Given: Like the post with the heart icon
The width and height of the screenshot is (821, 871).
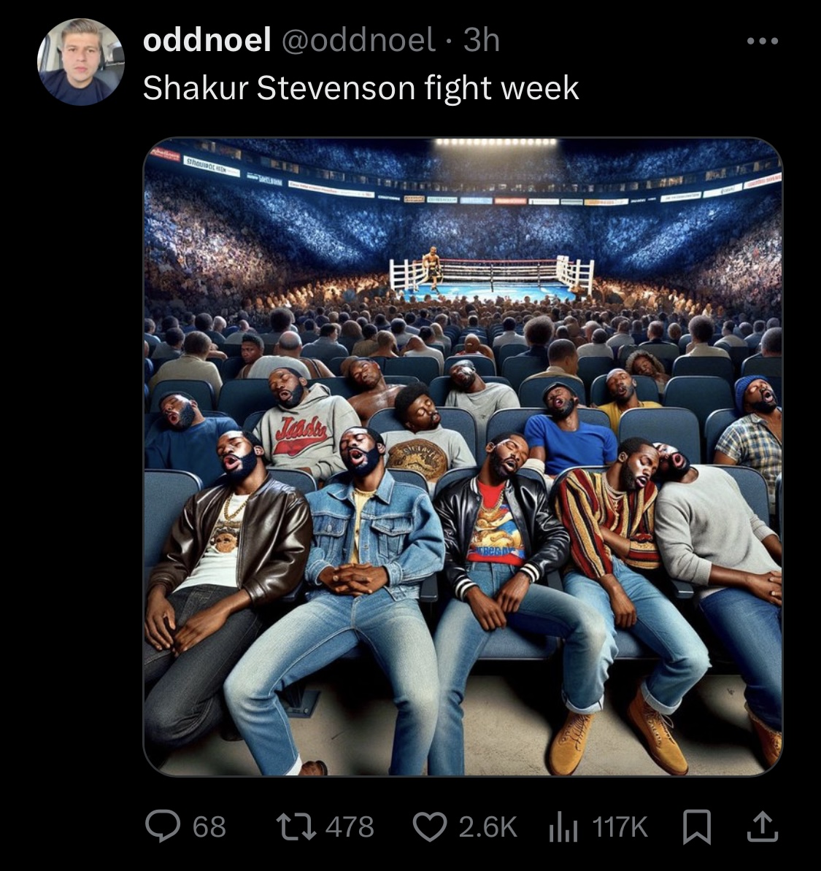Looking at the screenshot, I should pyautogui.click(x=430, y=827).
